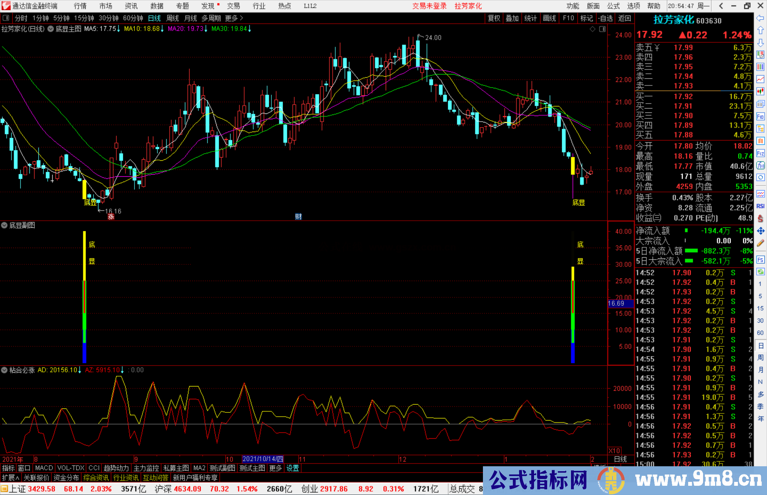Click the green refresh sidebar icon
The width and height of the screenshot is (767, 495).
[760, 272]
